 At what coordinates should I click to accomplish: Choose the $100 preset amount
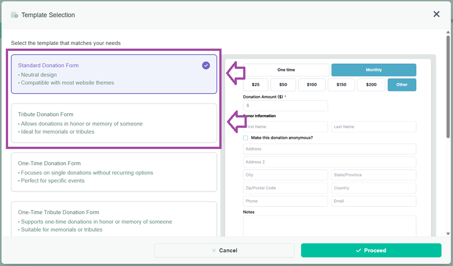(312, 85)
